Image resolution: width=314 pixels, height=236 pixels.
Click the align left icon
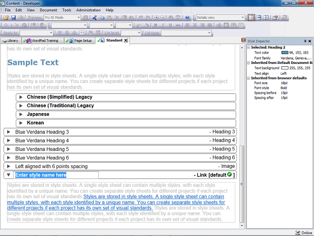pyautogui.click(x=187, y=25)
